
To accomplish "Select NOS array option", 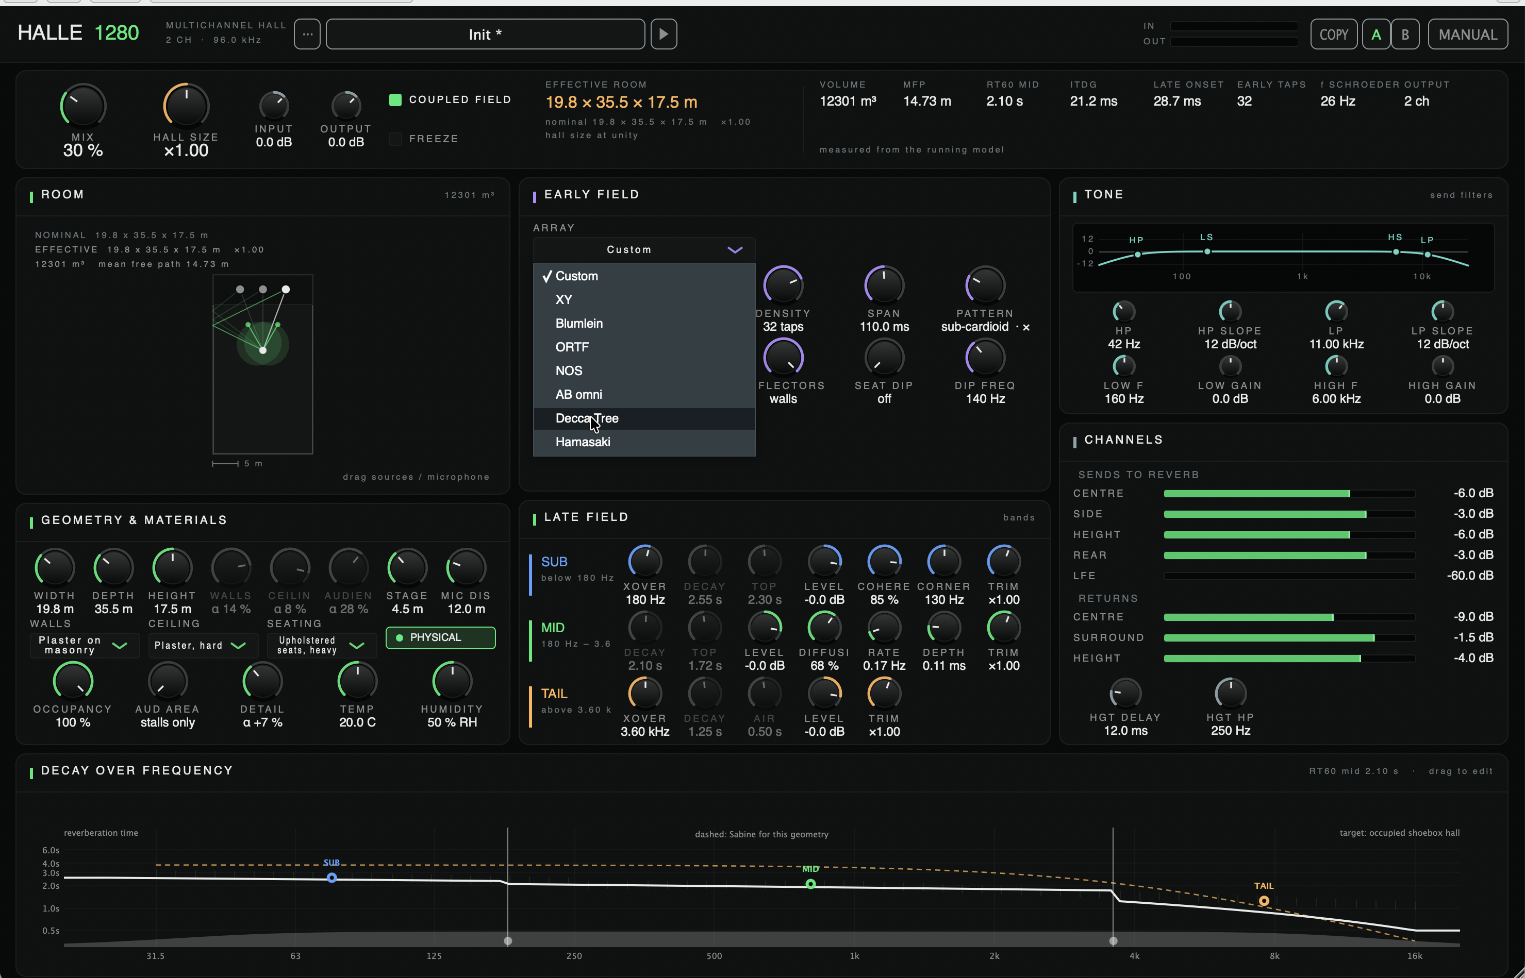I will click(x=644, y=371).
